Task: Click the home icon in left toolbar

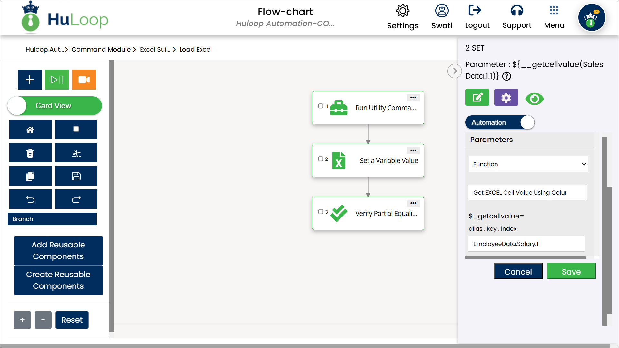Action: point(30,130)
